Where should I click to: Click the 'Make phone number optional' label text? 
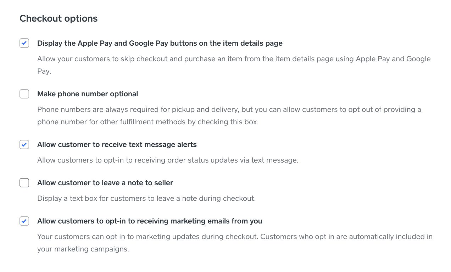pyautogui.click(x=88, y=94)
